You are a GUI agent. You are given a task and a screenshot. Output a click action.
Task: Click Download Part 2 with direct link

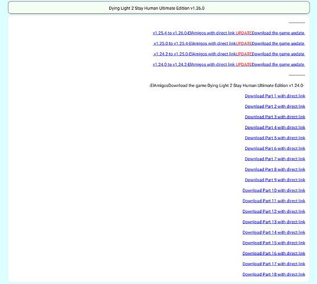tap(275, 107)
